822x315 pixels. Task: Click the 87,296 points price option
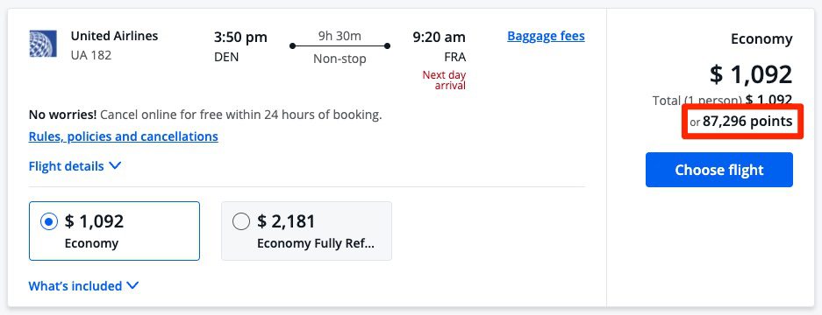point(742,122)
